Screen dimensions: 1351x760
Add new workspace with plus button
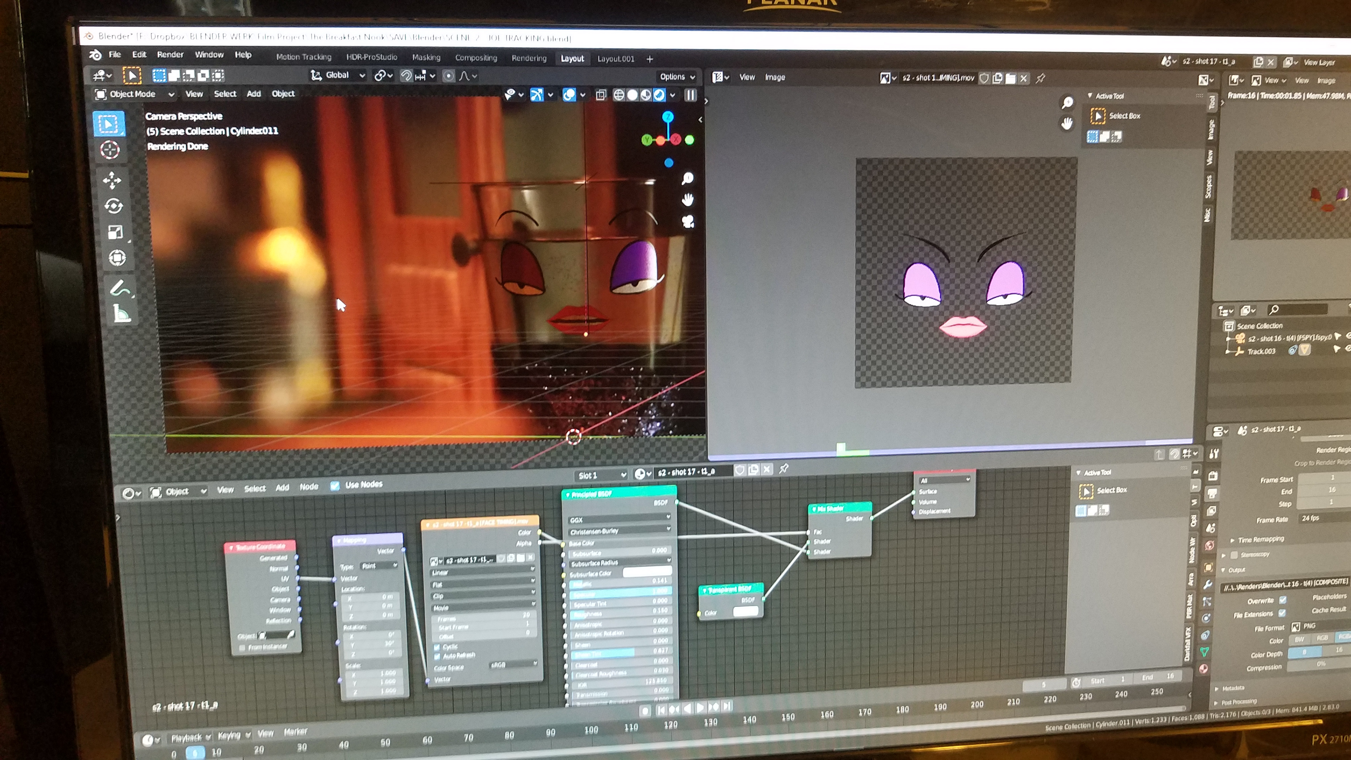pyautogui.click(x=650, y=59)
